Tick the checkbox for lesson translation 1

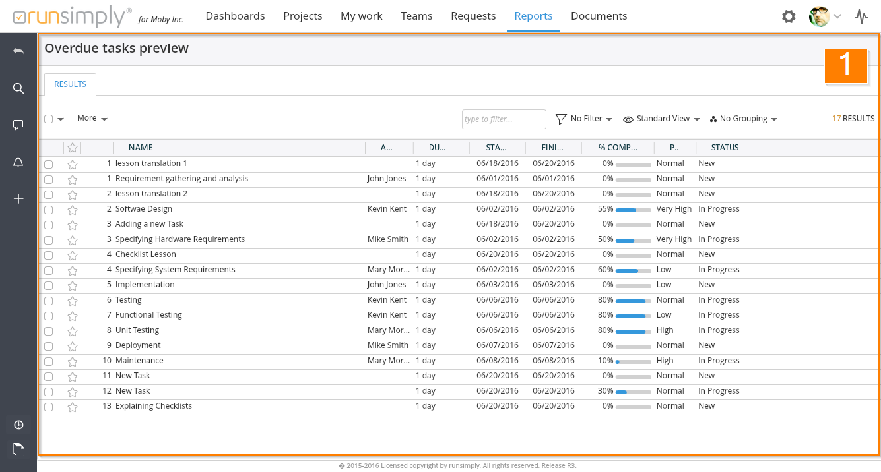tap(49, 164)
